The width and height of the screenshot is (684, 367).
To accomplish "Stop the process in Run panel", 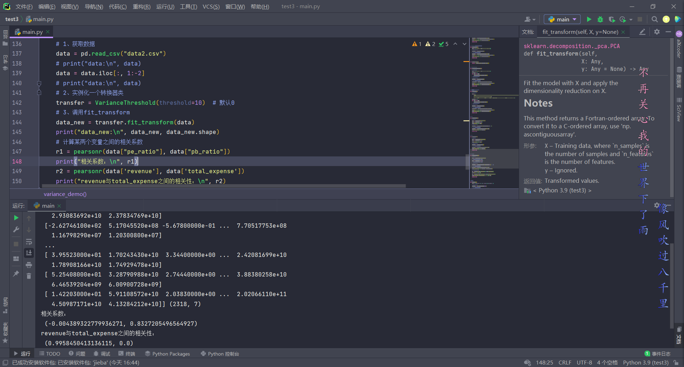I will (x=16, y=244).
